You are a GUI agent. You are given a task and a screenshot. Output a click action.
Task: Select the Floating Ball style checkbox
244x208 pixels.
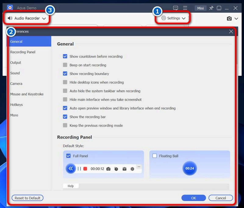click(155, 156)
